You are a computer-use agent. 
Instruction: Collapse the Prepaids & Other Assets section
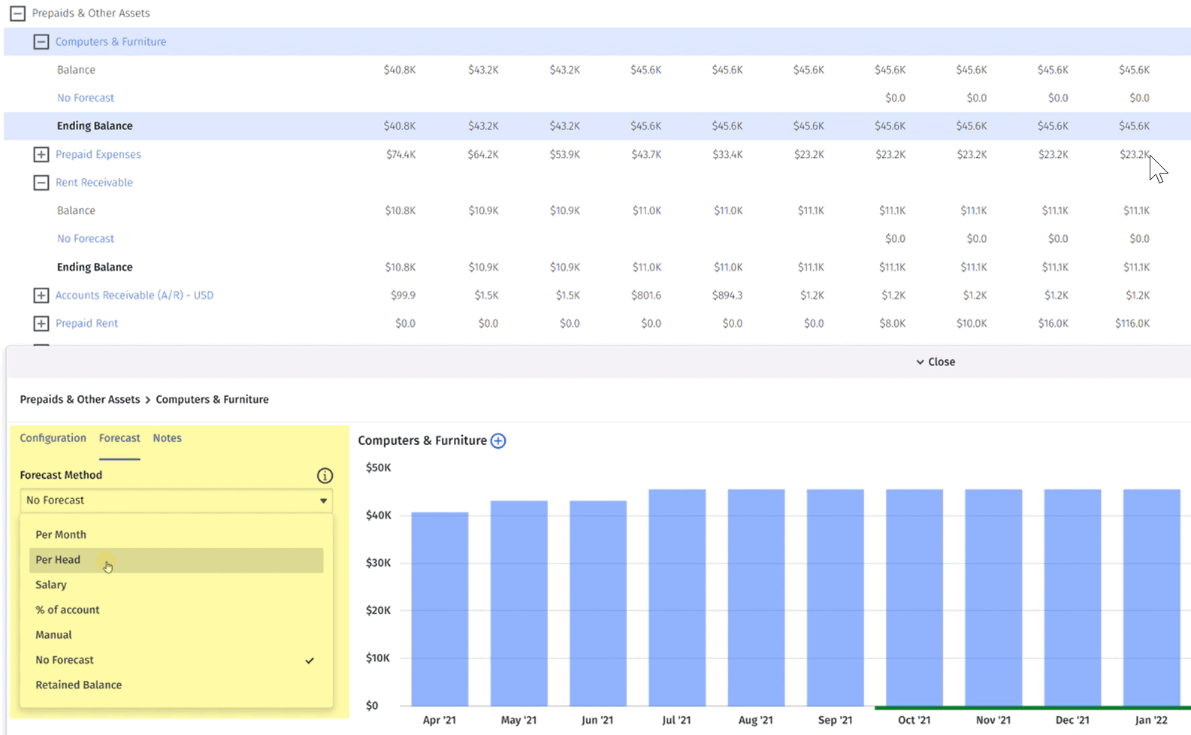[17, 14]
